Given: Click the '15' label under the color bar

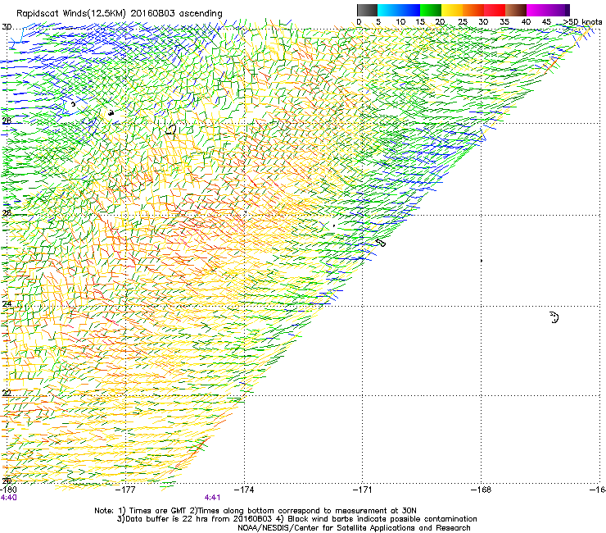Looking at the screenshot, I should (x=420, y=22).
